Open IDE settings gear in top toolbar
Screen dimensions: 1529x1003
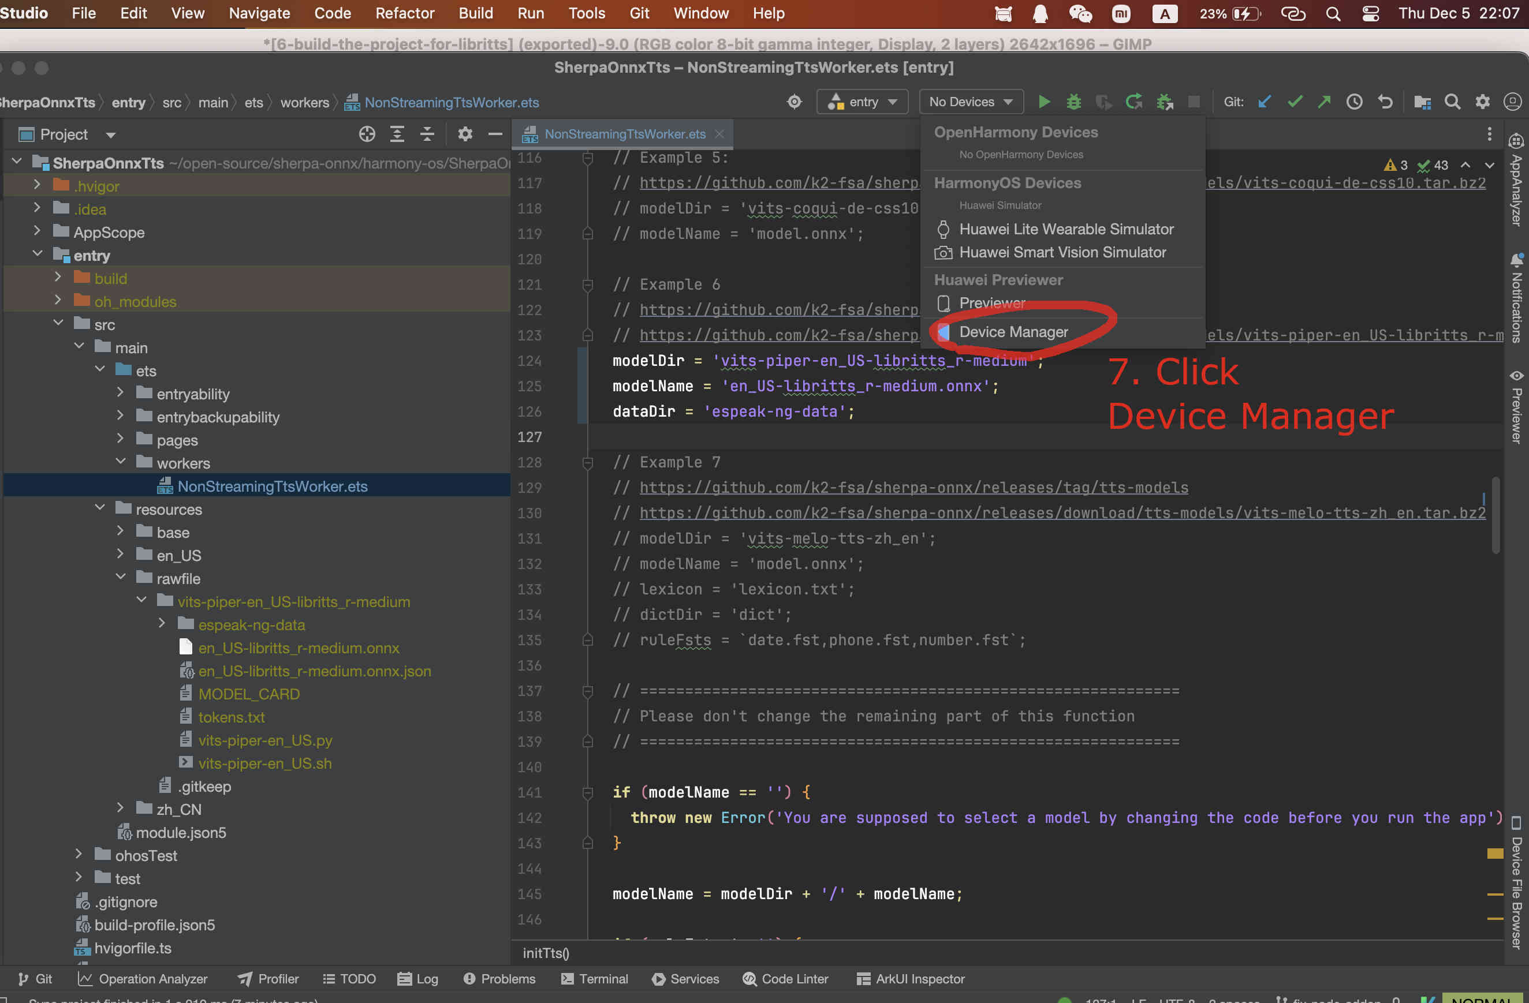(1482, 102)
